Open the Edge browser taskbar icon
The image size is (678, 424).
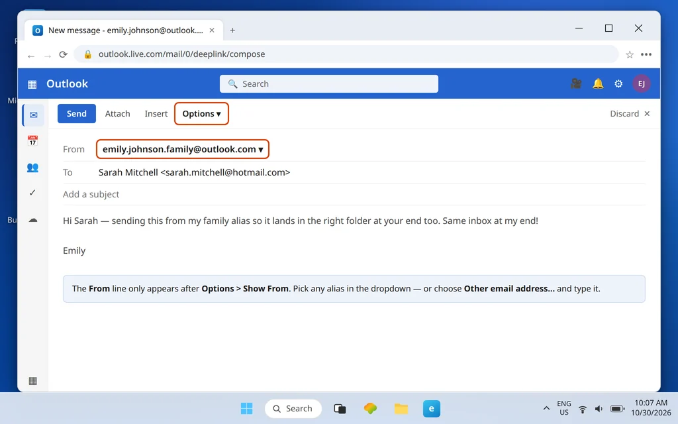pos(432,408)
